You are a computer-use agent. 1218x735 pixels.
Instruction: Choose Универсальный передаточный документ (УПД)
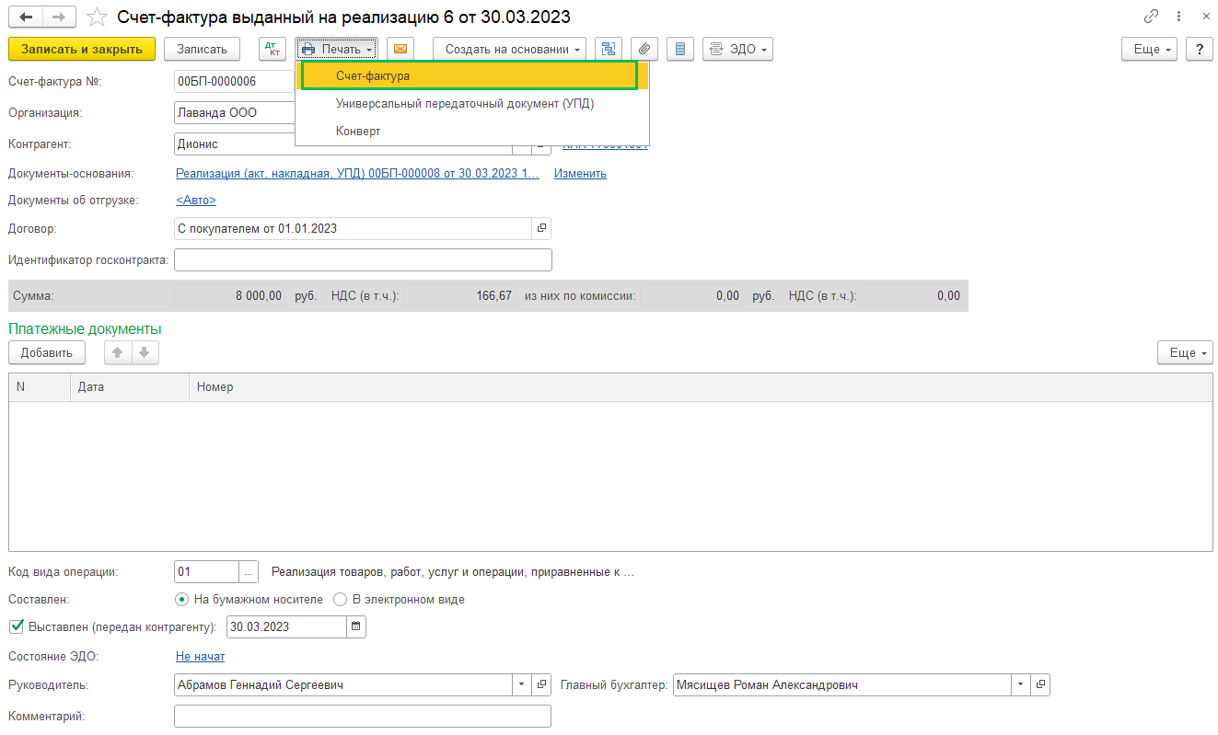point(472,104)
